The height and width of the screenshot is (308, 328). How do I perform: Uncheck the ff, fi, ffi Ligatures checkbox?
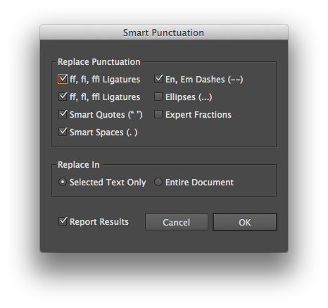coord(63,79)
